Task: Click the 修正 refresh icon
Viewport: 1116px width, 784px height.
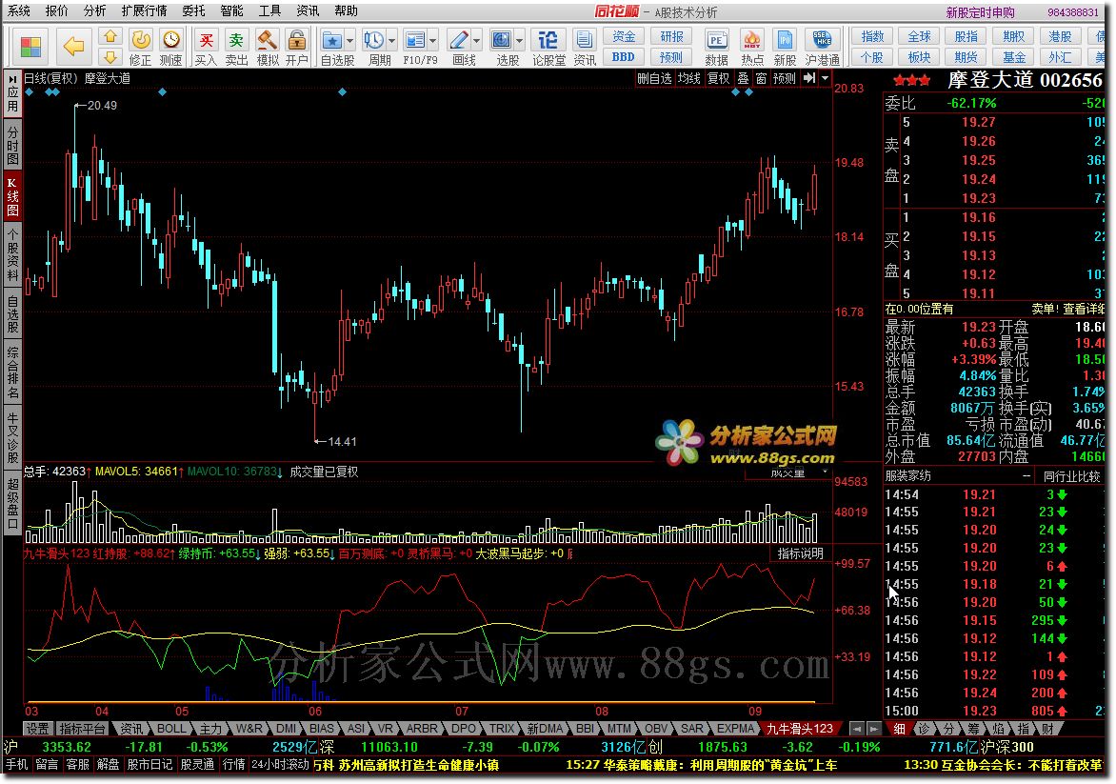Action: (141, 40)
